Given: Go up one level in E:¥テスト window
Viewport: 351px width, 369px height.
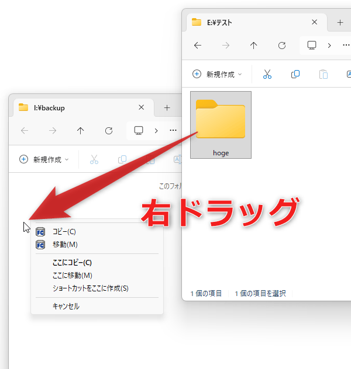Looking at the screenshot, I should coord(254,45).
